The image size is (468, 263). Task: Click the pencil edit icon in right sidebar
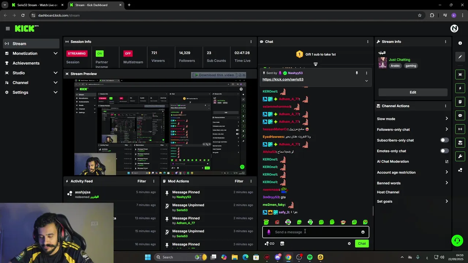[x=460, y=57]
